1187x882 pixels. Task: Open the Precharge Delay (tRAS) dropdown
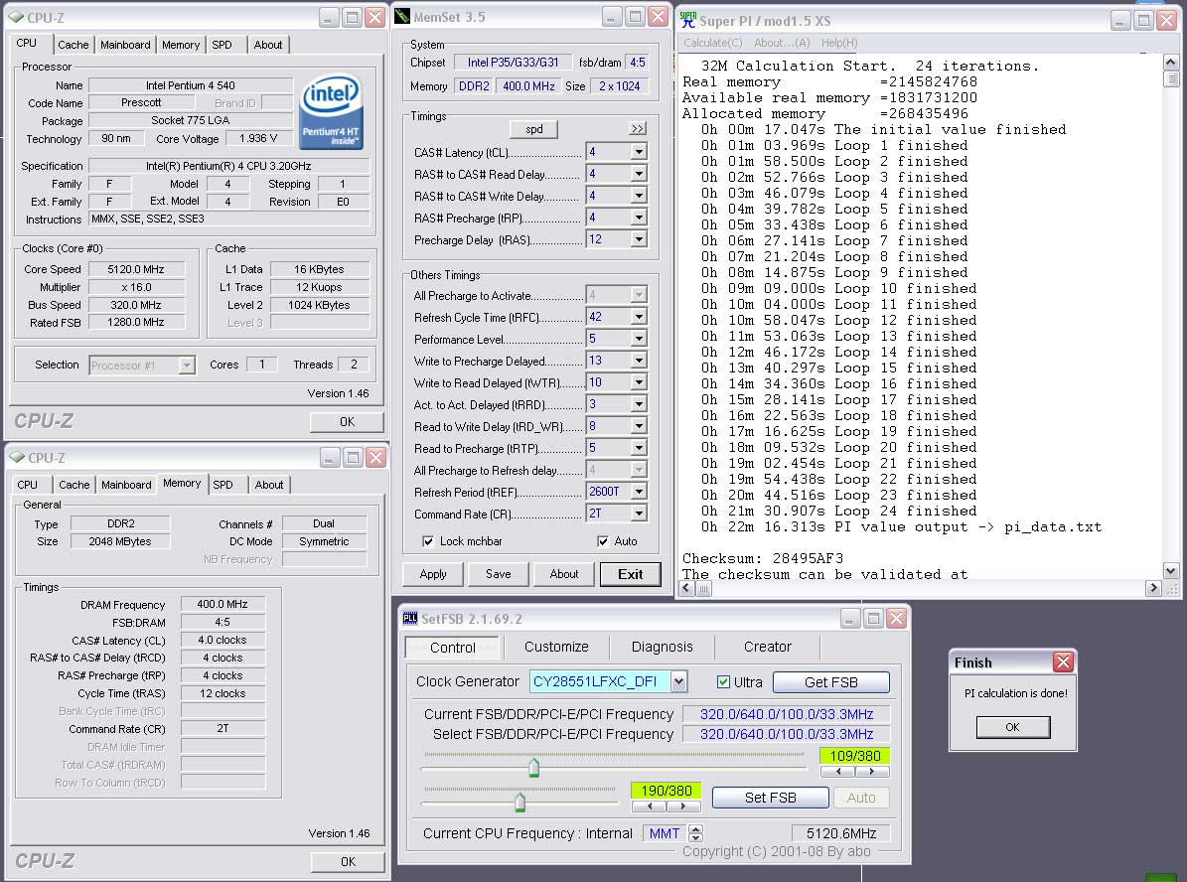(639, 239)
